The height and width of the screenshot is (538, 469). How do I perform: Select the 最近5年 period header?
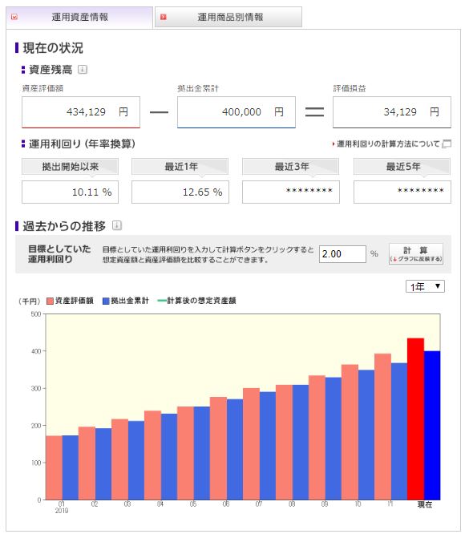click(x=402, y=167)
